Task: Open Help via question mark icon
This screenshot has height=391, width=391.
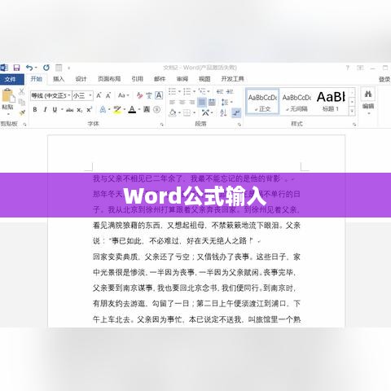Action: coord(348,68)
